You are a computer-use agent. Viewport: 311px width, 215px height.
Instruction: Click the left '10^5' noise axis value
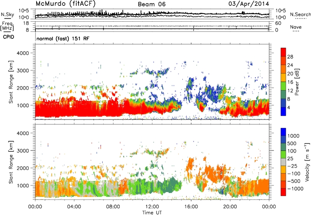pyautogui.click(x=24, y=11)
